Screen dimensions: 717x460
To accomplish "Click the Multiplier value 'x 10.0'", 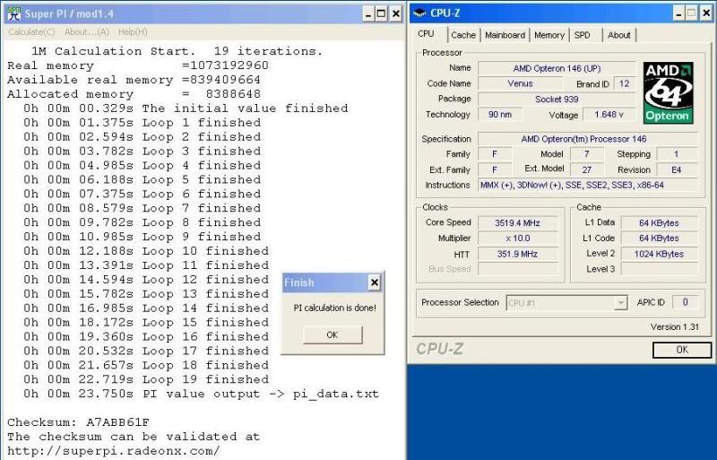I will click(x=518, y=239).
